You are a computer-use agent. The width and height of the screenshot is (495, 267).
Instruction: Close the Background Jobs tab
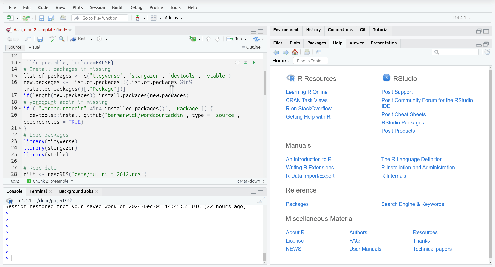point(97,191)
